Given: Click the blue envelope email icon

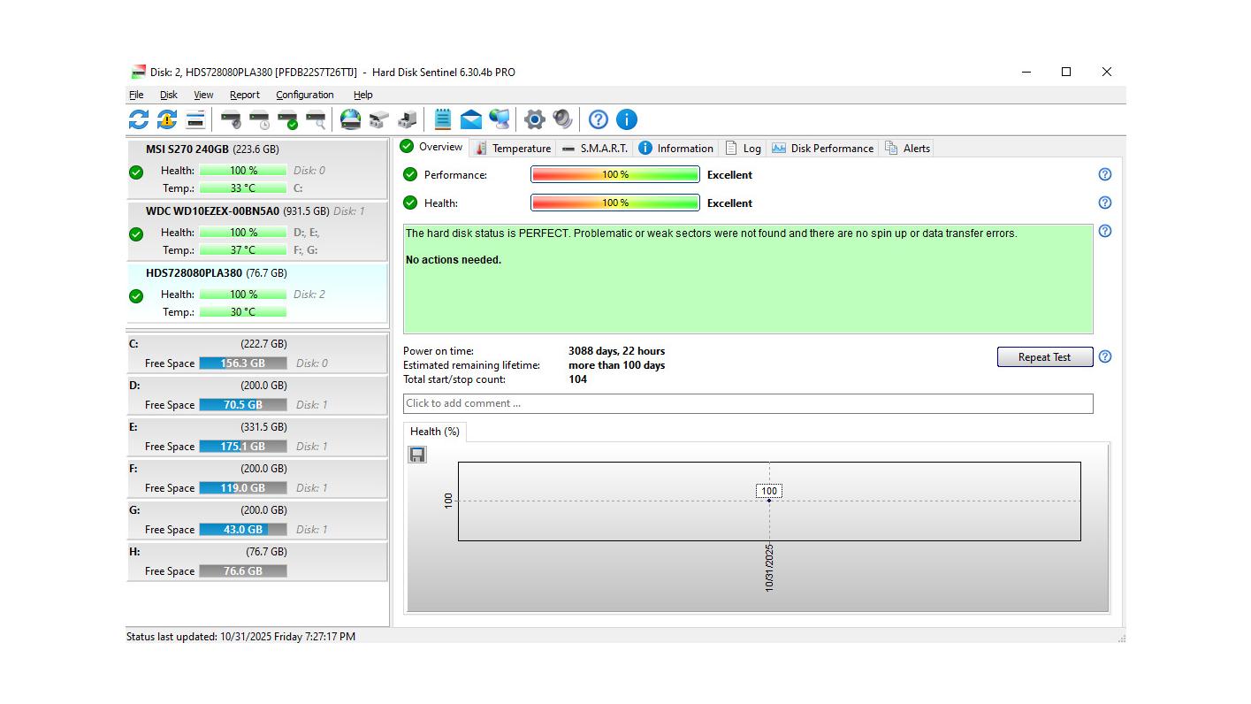Looking at the screenshot, I should tap(471, 119).
